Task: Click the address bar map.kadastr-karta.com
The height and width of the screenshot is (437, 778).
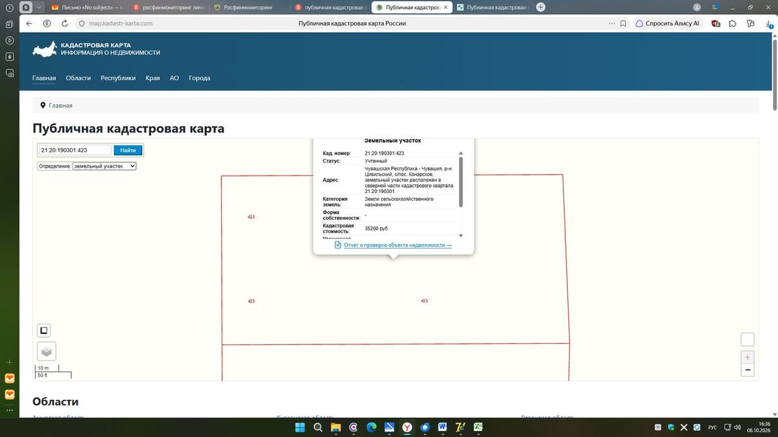Action: point(121,23)
